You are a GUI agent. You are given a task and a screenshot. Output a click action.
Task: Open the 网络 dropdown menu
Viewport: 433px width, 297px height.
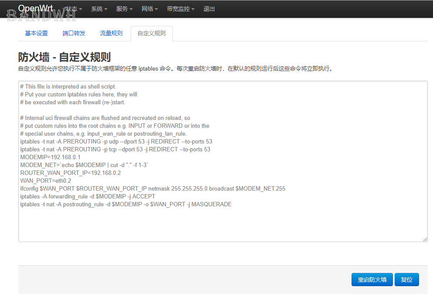[149, 9]
